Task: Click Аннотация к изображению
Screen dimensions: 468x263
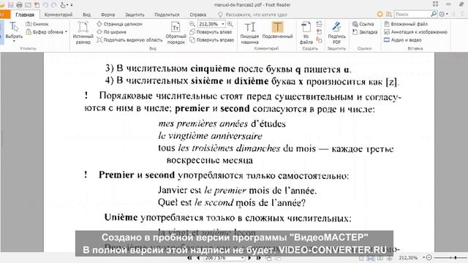Action: pos(415,32)
